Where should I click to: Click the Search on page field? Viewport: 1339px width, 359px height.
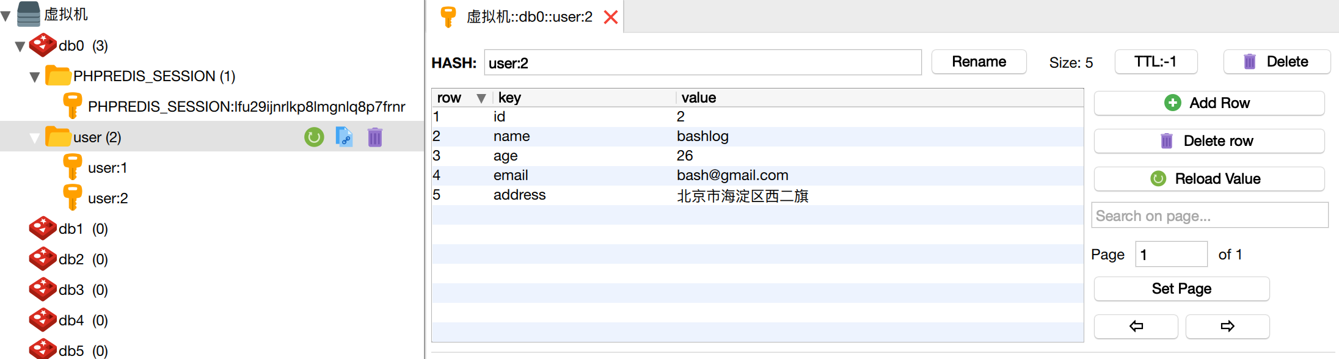click(x=1209, y=216)
